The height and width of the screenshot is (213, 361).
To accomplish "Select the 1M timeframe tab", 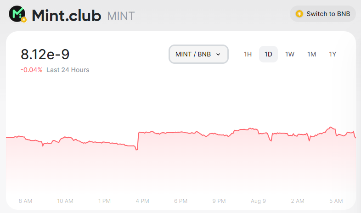I will click(x=311, y=54).
